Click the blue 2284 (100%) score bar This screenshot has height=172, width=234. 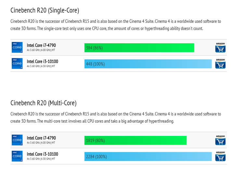coord(148,157)
